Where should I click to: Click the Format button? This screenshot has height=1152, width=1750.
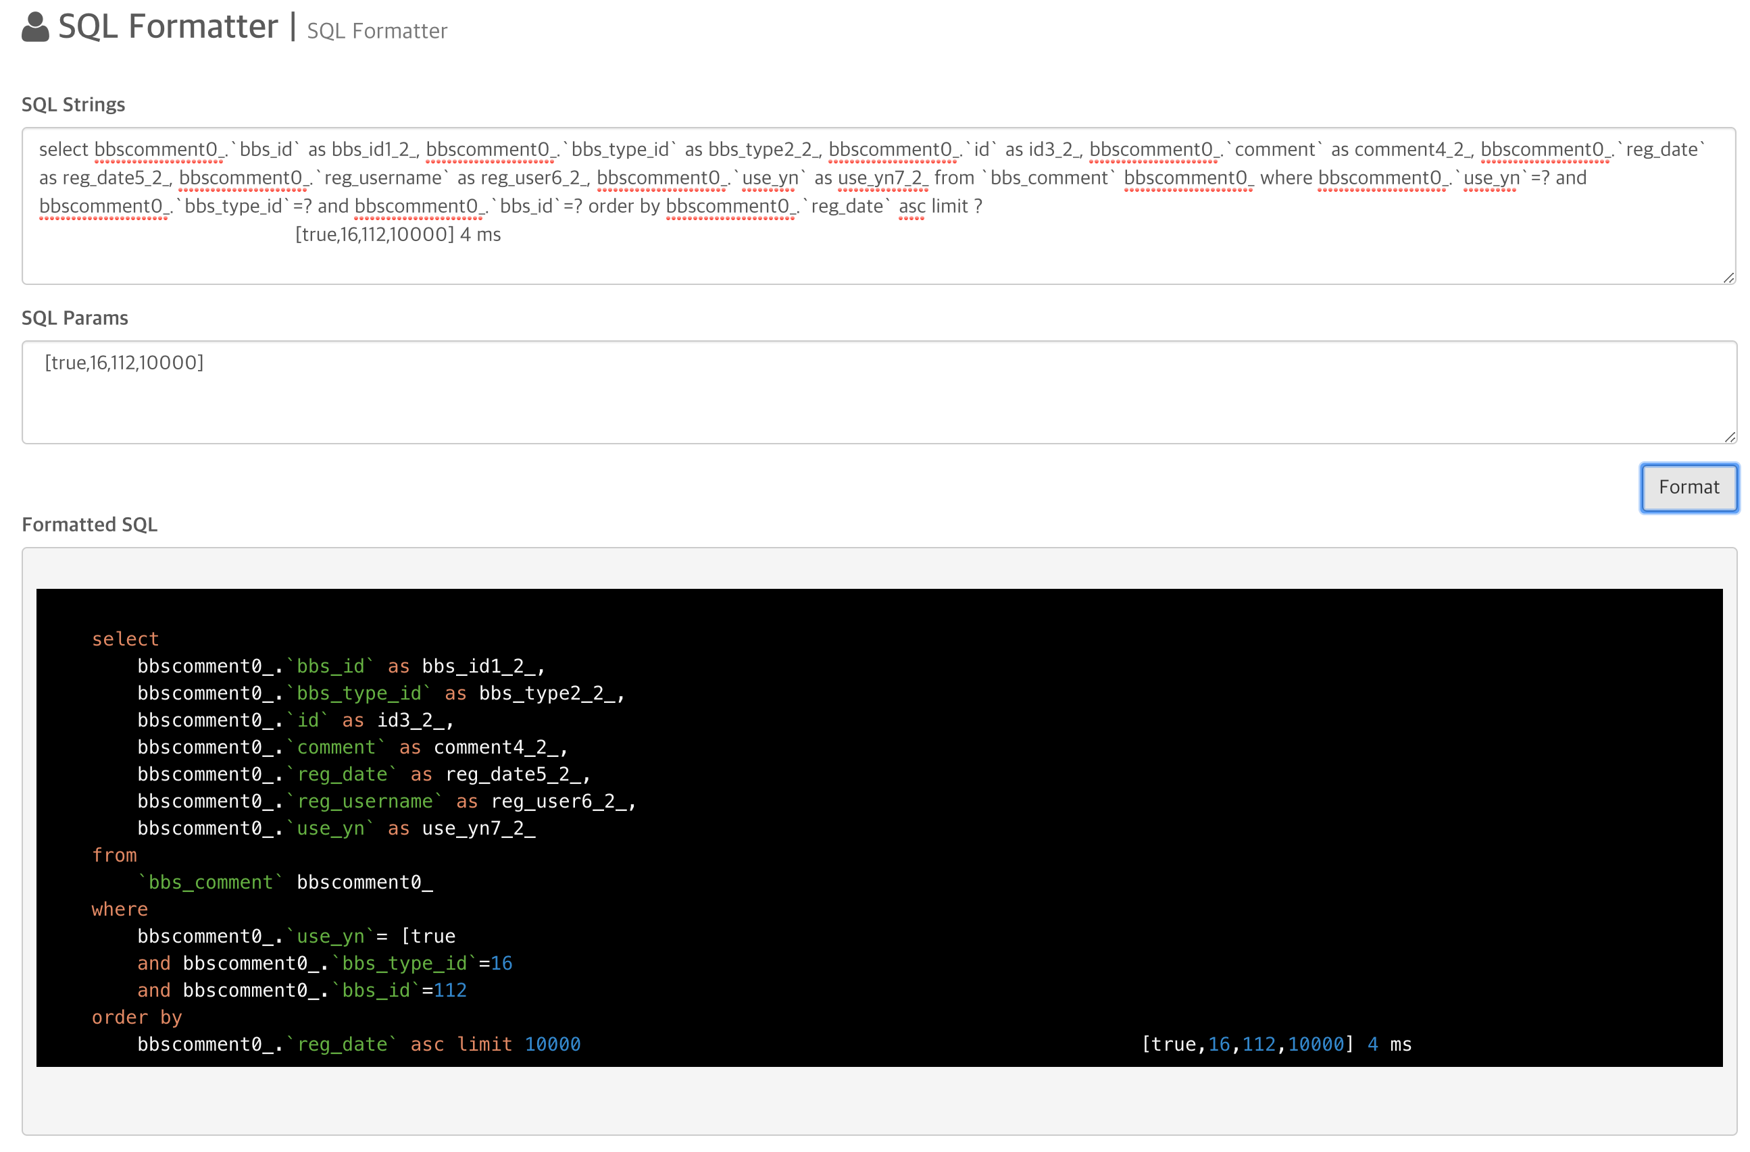pos(1689,487)
